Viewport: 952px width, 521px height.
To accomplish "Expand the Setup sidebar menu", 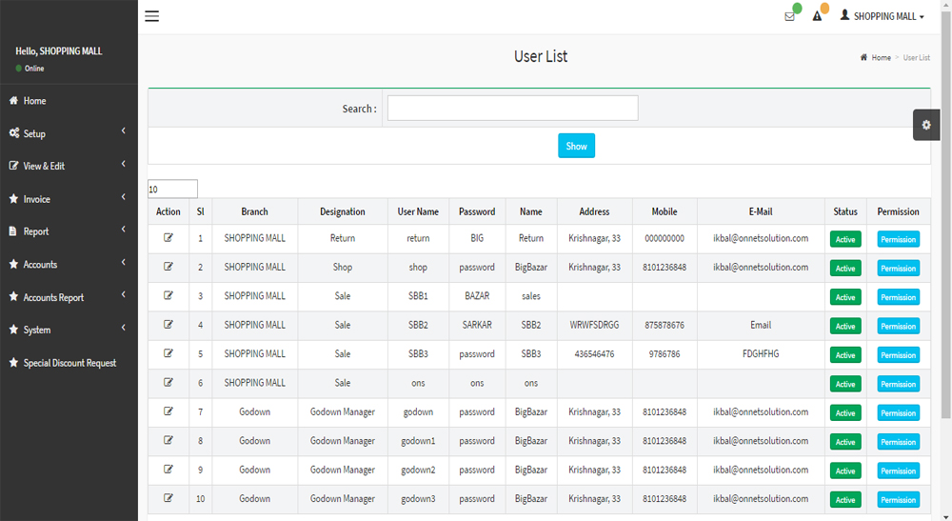I will pos(69,133).
